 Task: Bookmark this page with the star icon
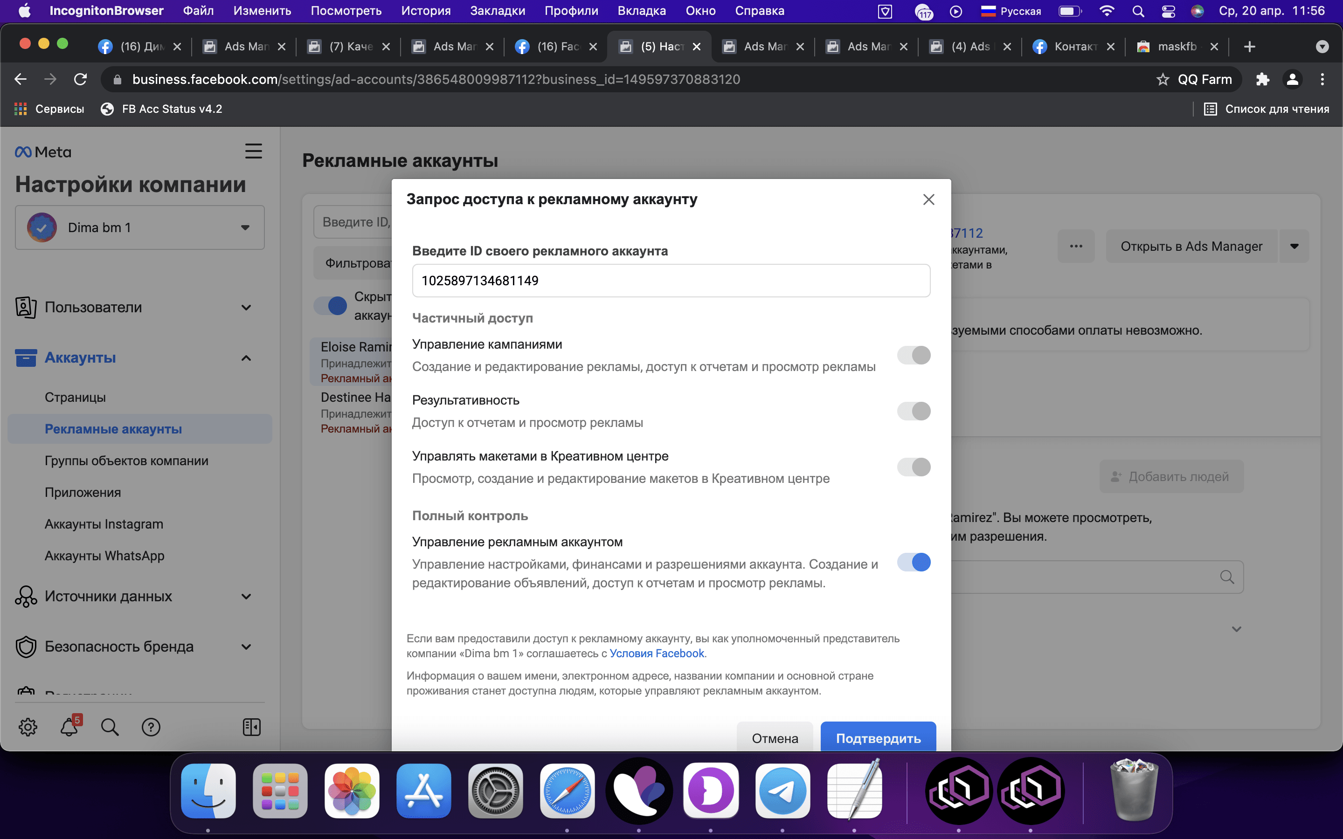pos(1163,79)
